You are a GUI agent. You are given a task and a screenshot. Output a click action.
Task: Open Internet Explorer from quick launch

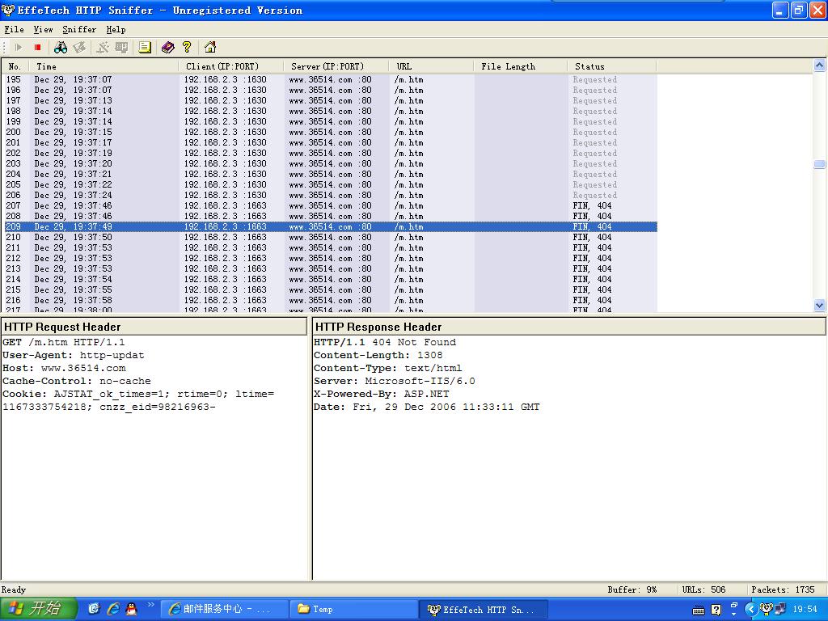pos(113,609)
